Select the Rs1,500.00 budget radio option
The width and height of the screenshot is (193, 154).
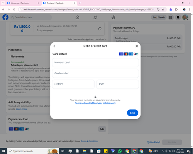coord(100,29)
